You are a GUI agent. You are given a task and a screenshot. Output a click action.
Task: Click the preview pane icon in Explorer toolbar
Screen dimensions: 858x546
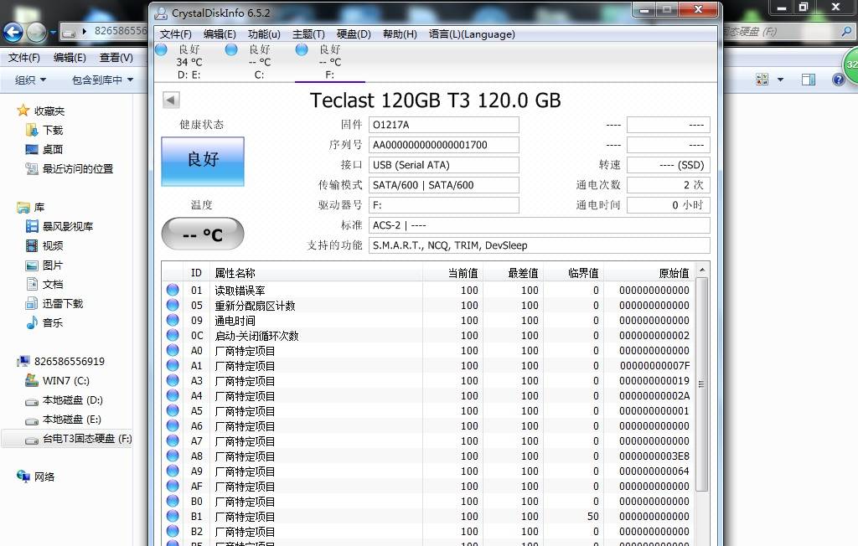pos(807,78)
